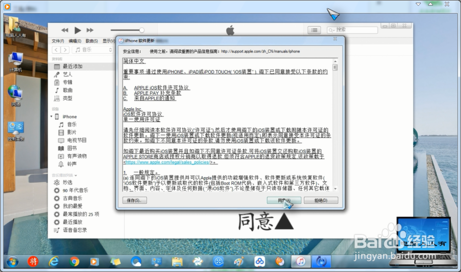
Task: Open the Paint palette taskbar icon
Action: coord(239,261)
